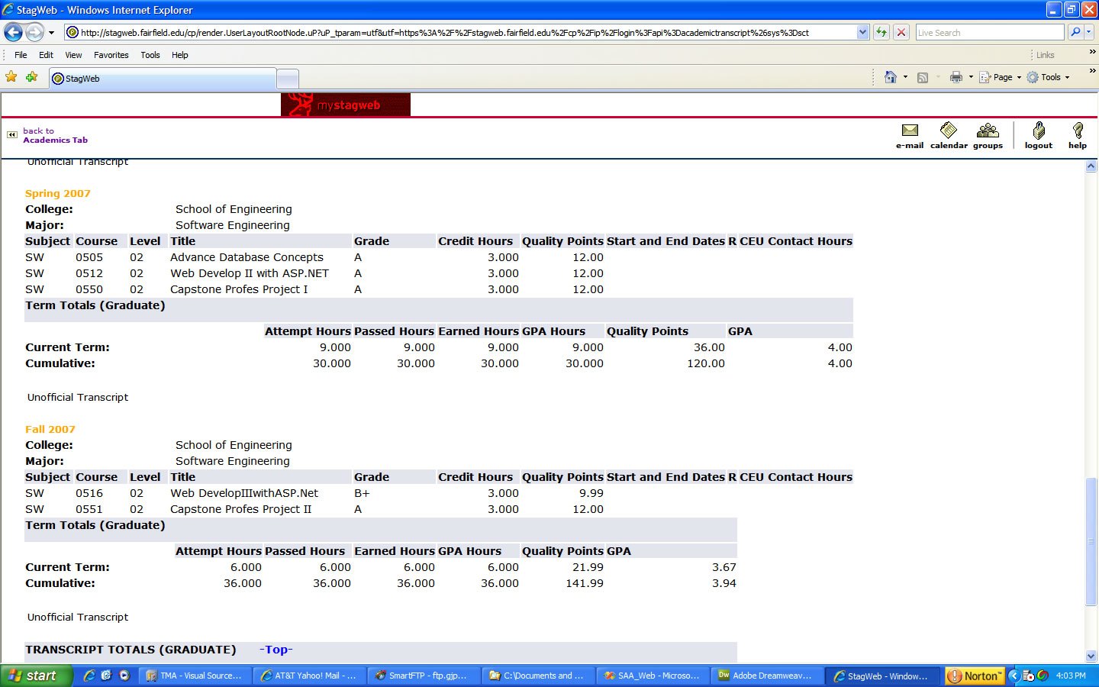
Task: Click the page scrollbar down arrow
Action: [x=1091, y=656]
